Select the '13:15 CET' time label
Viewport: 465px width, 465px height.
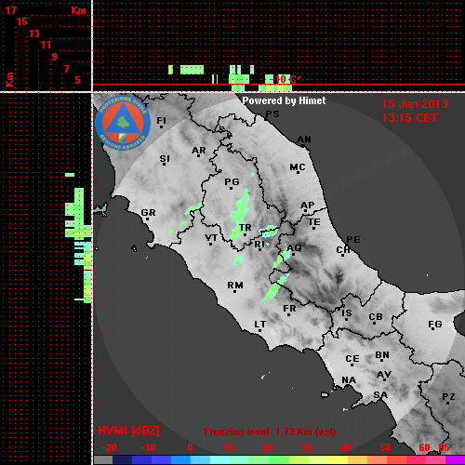pos(409,118)
